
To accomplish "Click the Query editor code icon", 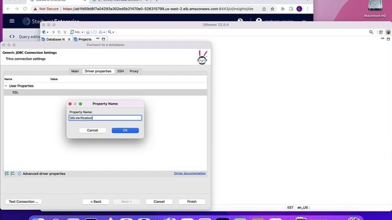I will [x=12, y=37].
